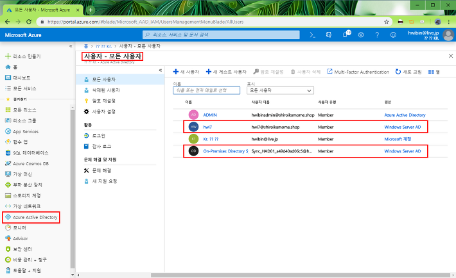
Task: Click the browser address bar URL
Action: tap(145, 22)
